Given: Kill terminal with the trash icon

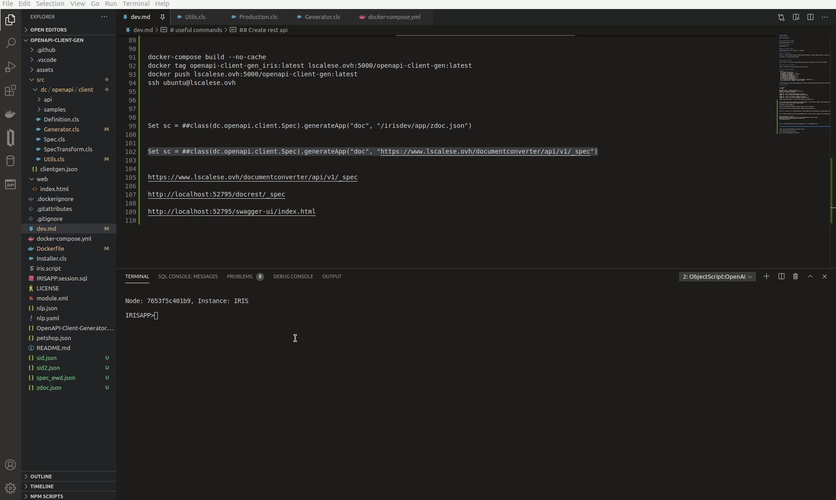Looking at the screenshot, I should pyautogui.click(x=795, y=276).
